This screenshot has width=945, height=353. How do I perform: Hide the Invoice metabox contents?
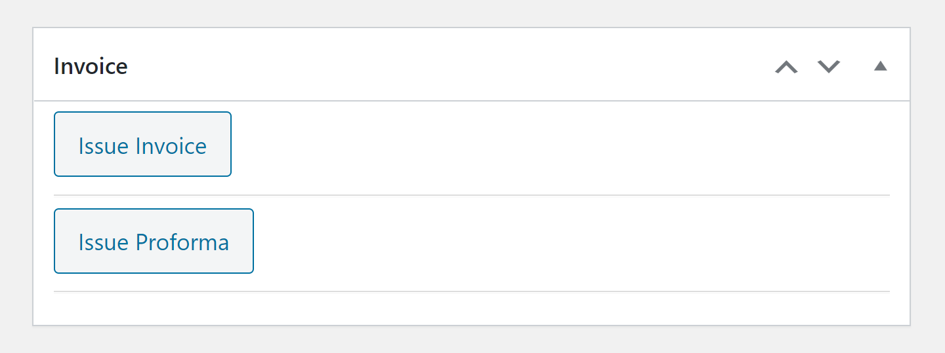click(881, 66)
